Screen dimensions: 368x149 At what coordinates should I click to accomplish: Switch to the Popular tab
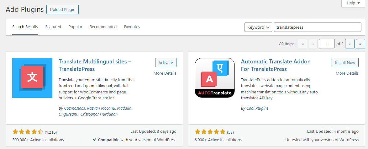(75, 27)
